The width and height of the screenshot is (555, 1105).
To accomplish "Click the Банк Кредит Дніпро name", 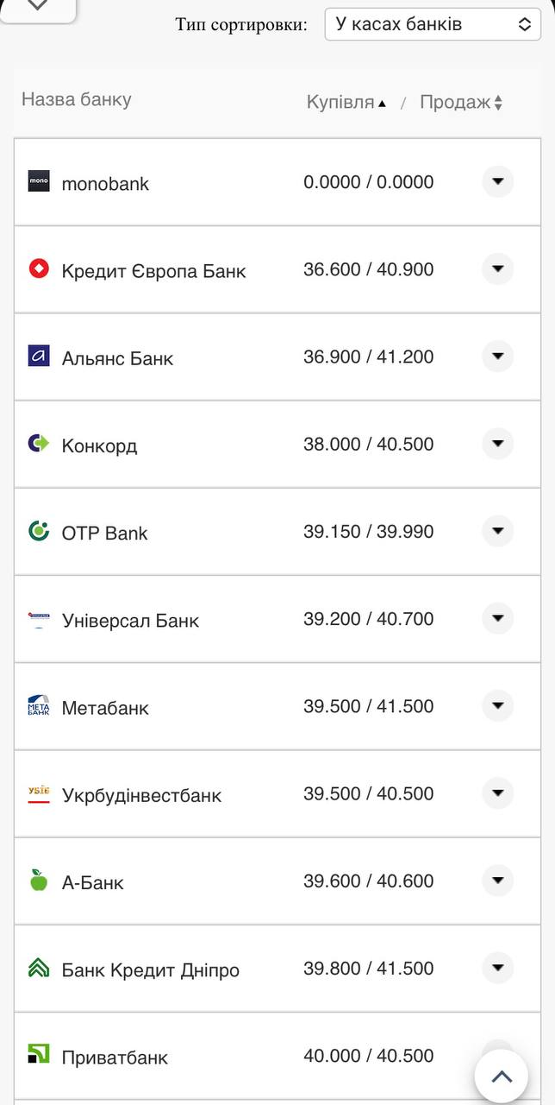I will [150, 969].
